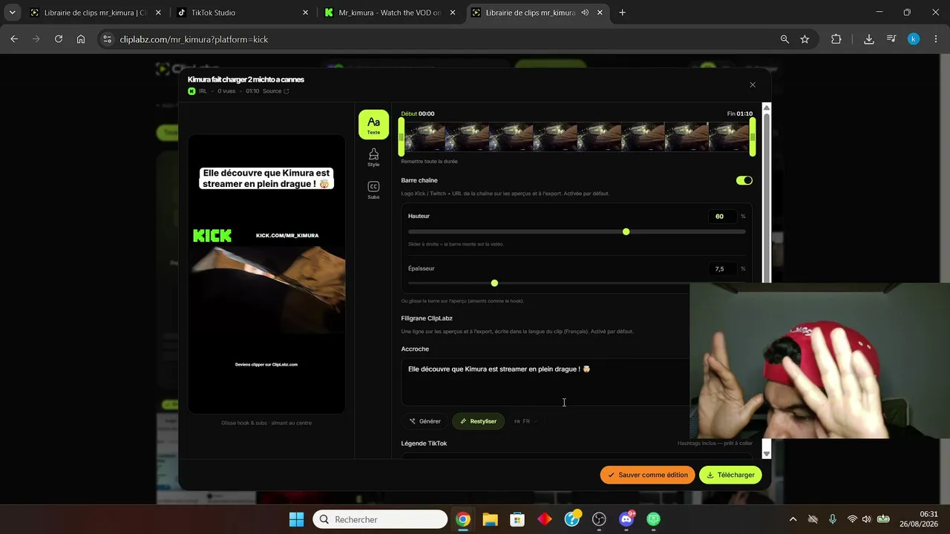The image size is (950, 534).
Task: Open the FR language dropdown
Action: (525, 421)
